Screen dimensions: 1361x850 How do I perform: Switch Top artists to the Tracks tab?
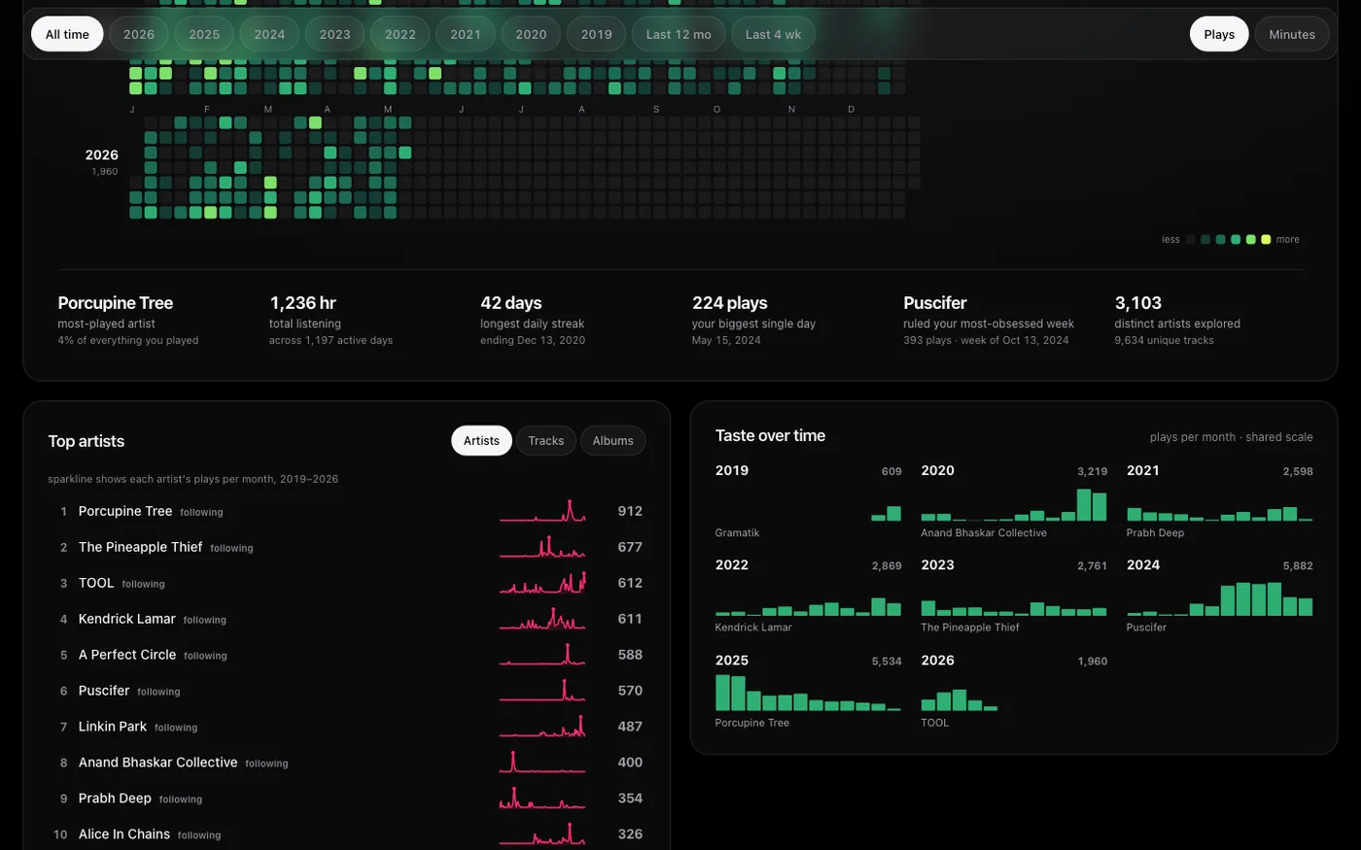[x=546, y=441]
